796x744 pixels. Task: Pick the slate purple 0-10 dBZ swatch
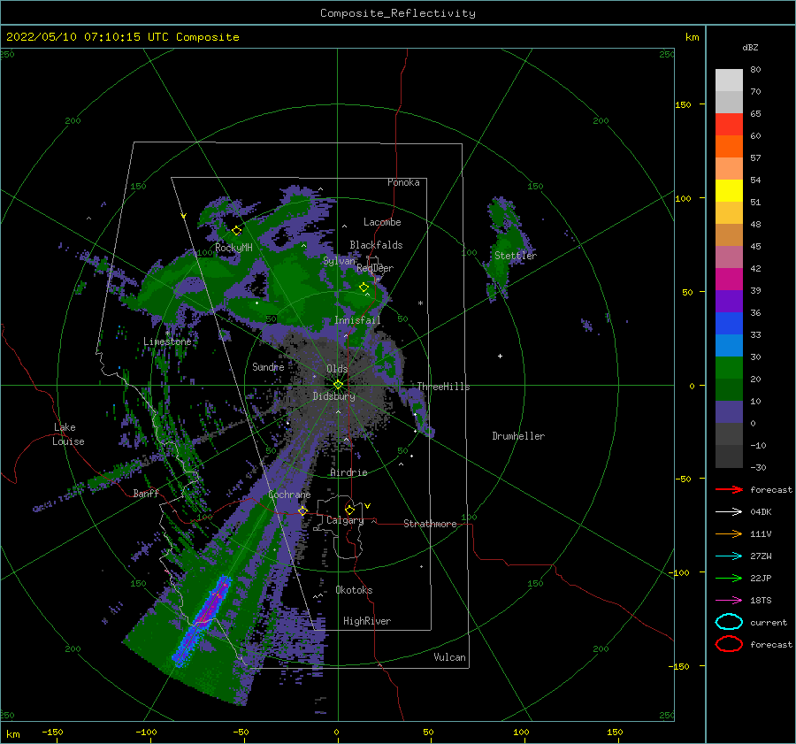(729, 411)
